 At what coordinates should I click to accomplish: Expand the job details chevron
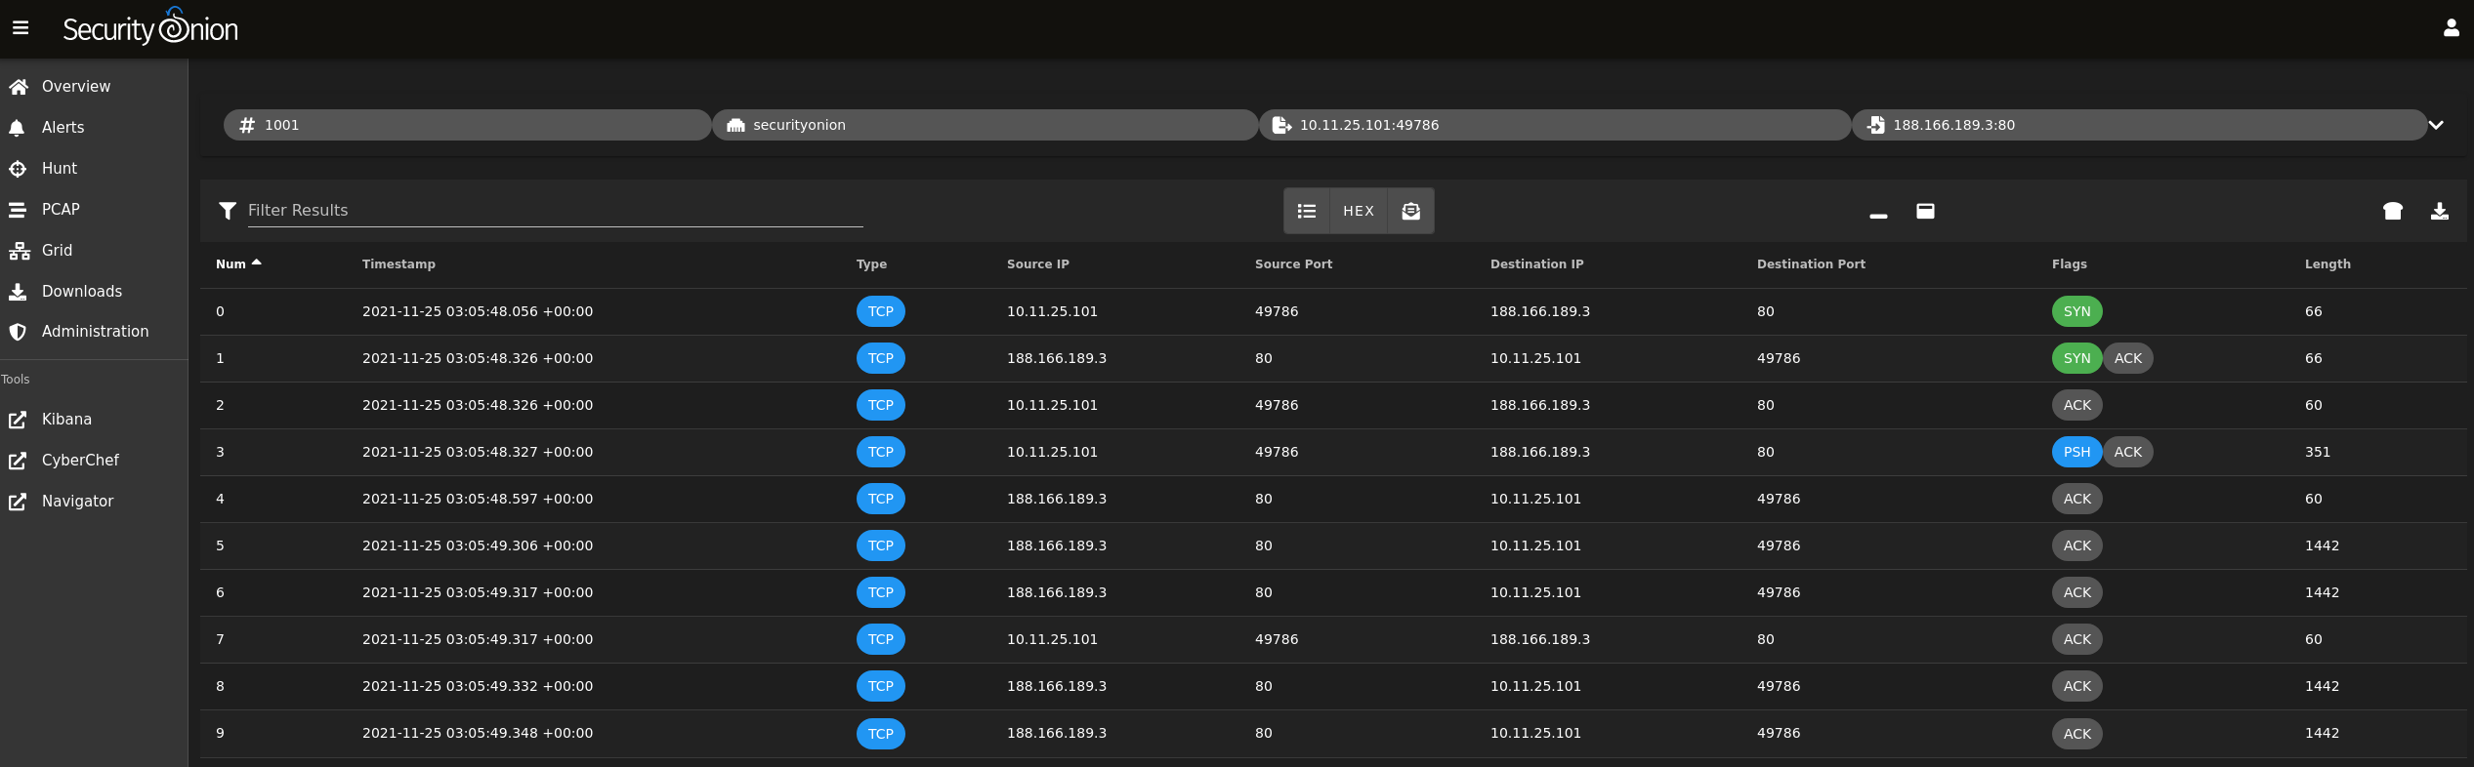(2436, 125)
